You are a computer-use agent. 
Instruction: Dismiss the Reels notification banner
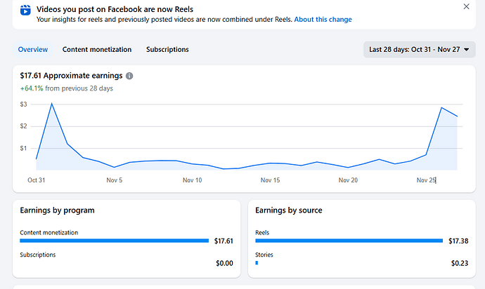point(466,6)
